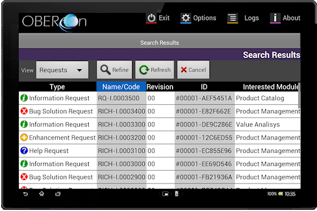Click green info icon for RQ-I.0003500
Image resolution: width=317 pixels, height=211 pixels.
[24, 98]
